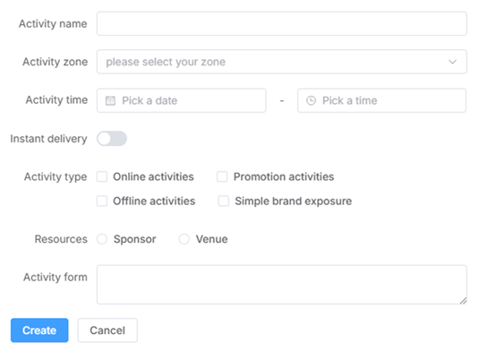Check the Online activities checkbox
The height and width of the screenshot is (360, 496).
(x=102, y=176)
